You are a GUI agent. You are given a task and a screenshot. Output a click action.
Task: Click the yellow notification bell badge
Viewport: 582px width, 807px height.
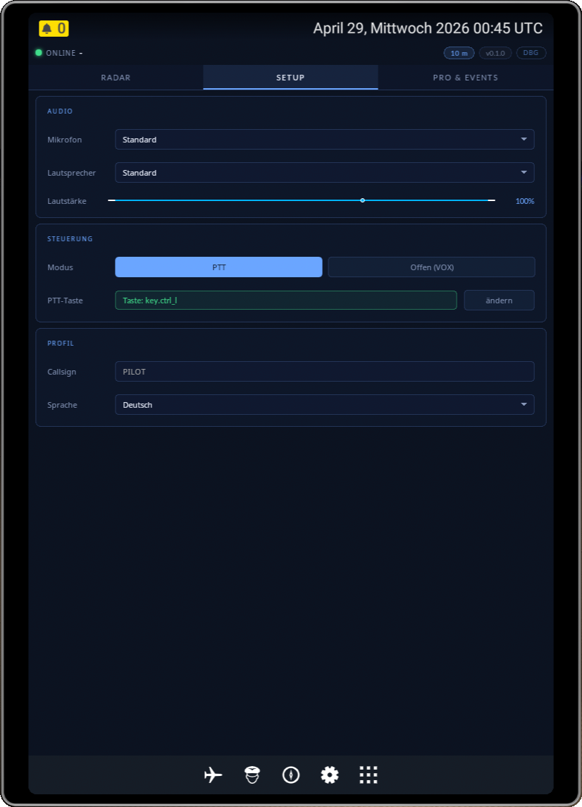pos(54,28)
